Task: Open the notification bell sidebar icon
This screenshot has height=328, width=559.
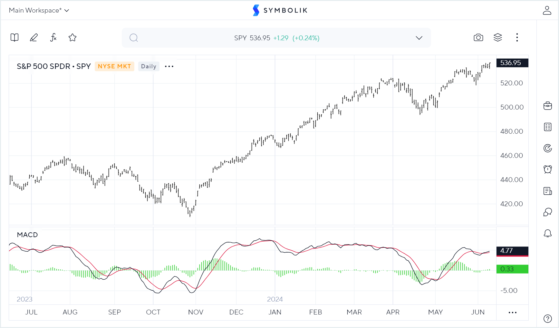Action: tap(548, 233)
